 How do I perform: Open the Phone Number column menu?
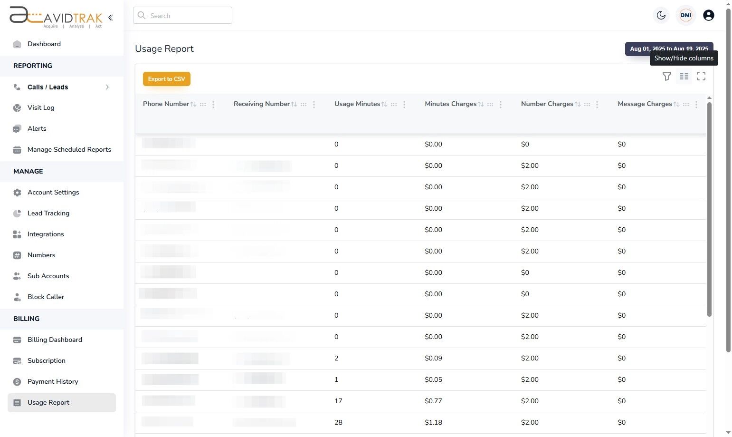pyautogui.click(x=213, y=104)
